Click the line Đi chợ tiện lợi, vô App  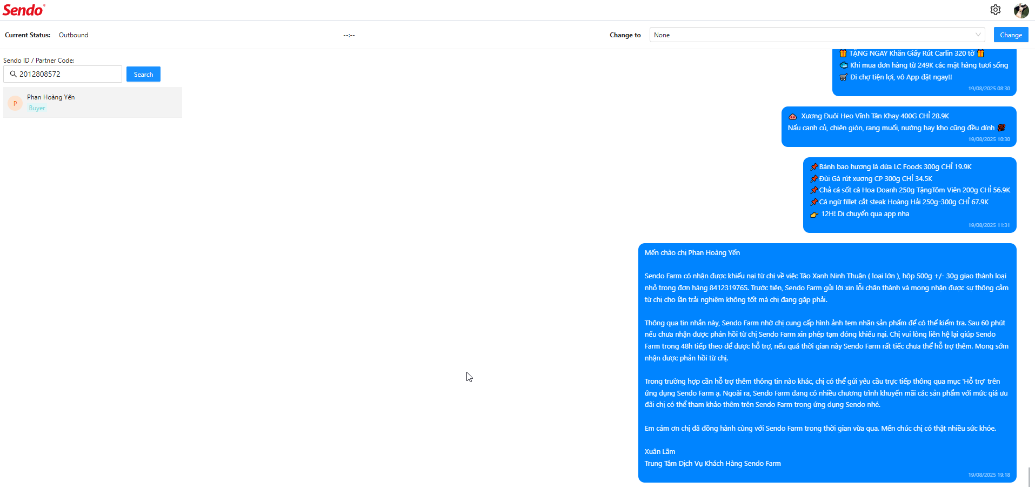click(896, 77)
